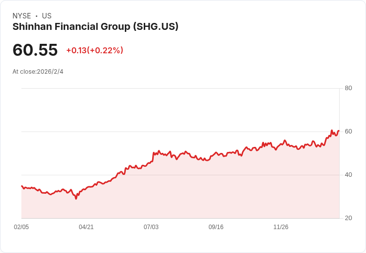Click the US market label
The height and width of the screenshot is (253, 366).
[x=47, y=16]
